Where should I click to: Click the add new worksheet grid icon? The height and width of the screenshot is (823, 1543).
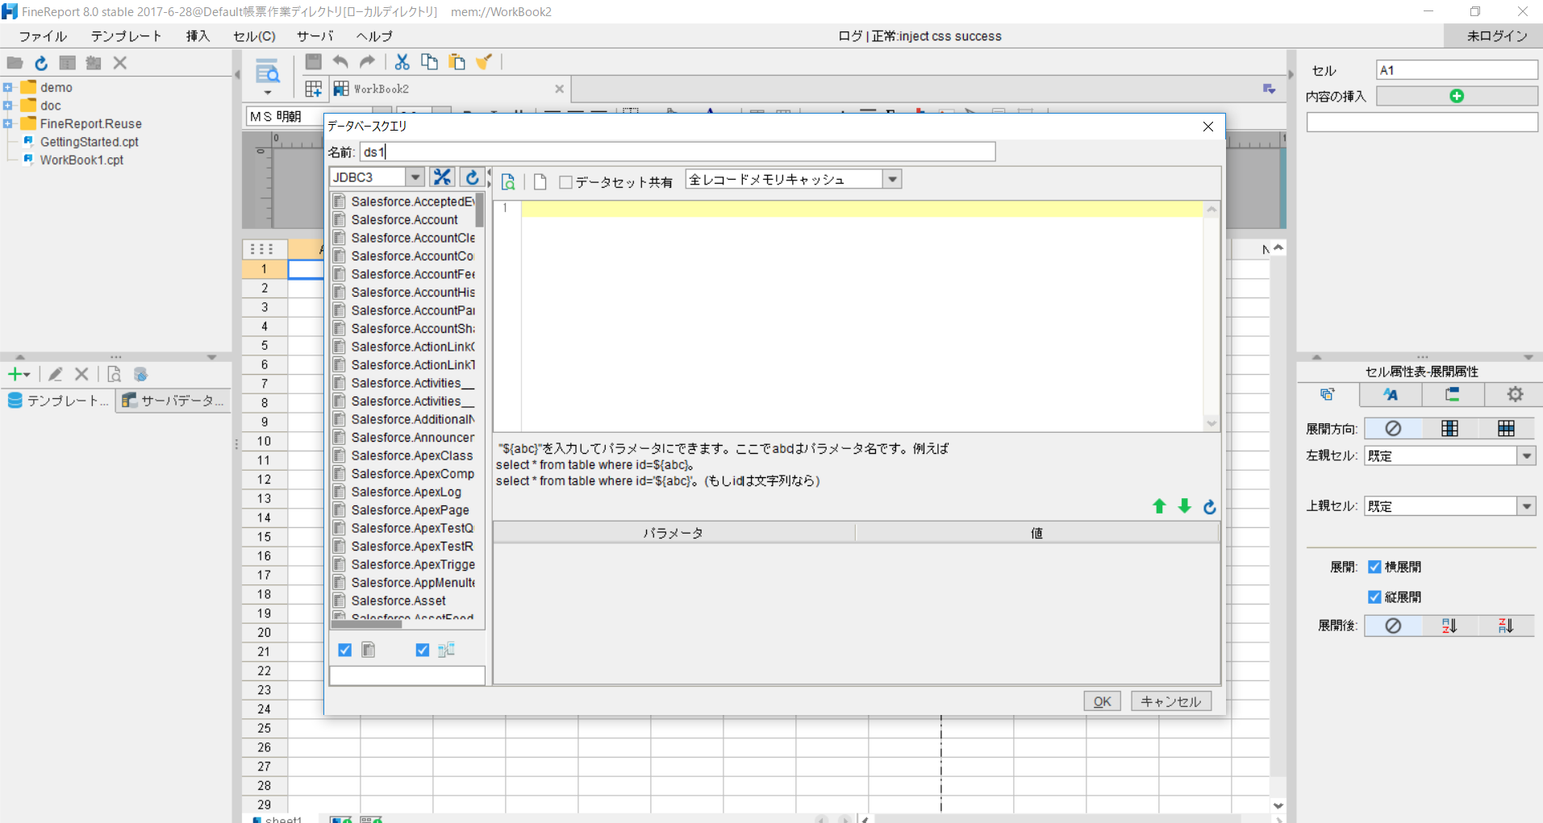pyautogui.click(x=314, y=89)
